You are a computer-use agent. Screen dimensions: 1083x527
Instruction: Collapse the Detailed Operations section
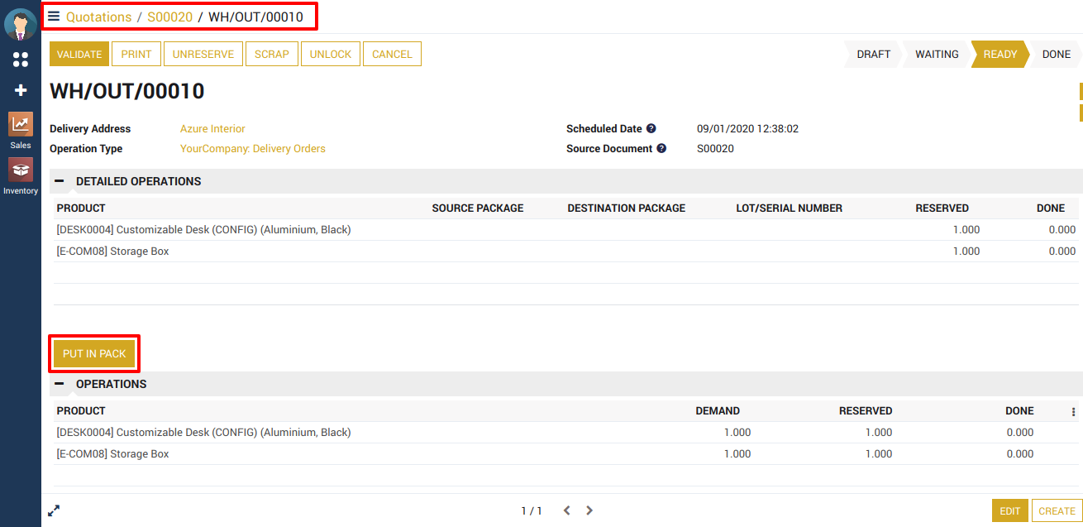tap(60, 181)
